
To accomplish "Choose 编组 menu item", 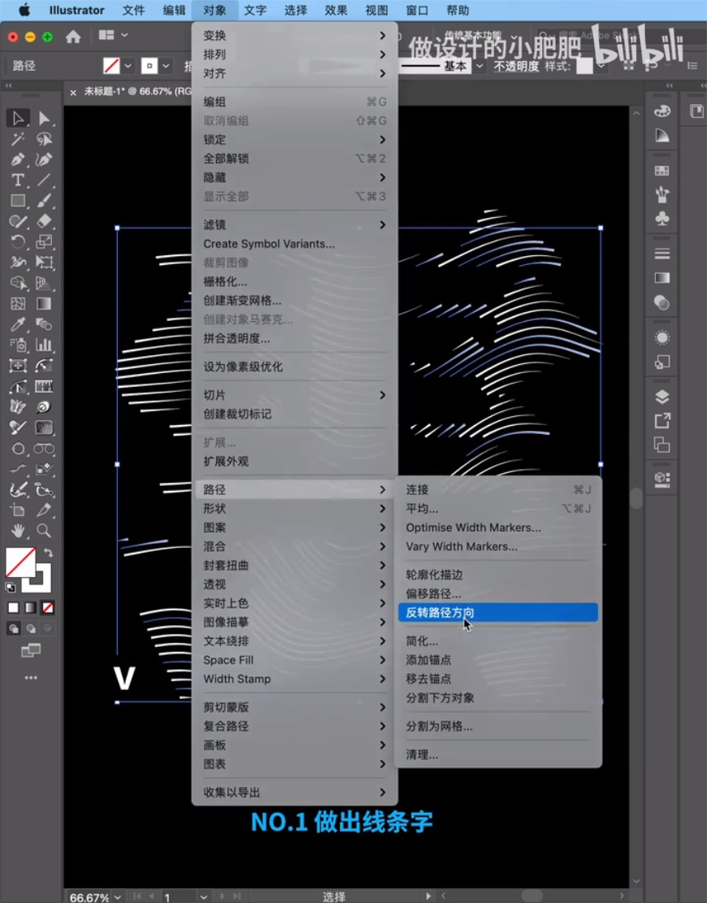I will click(x=294, y=102).
